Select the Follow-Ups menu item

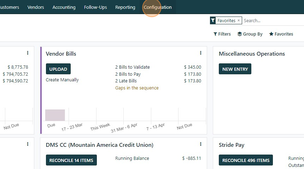click(x=95, y=7)
